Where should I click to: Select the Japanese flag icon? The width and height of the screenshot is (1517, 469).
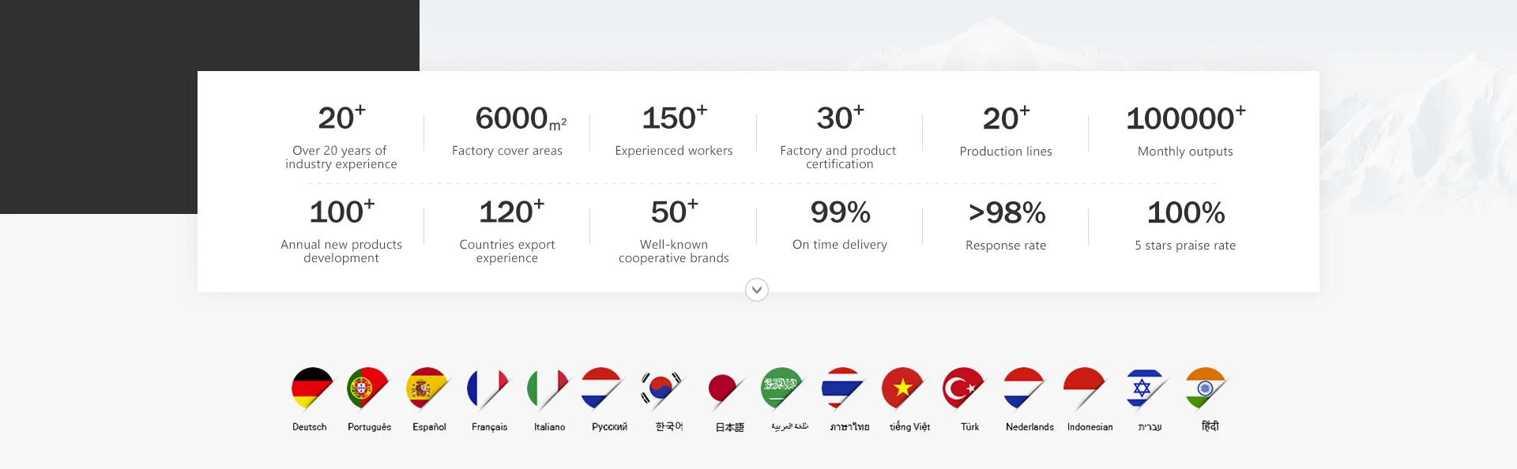click(725, 389)
